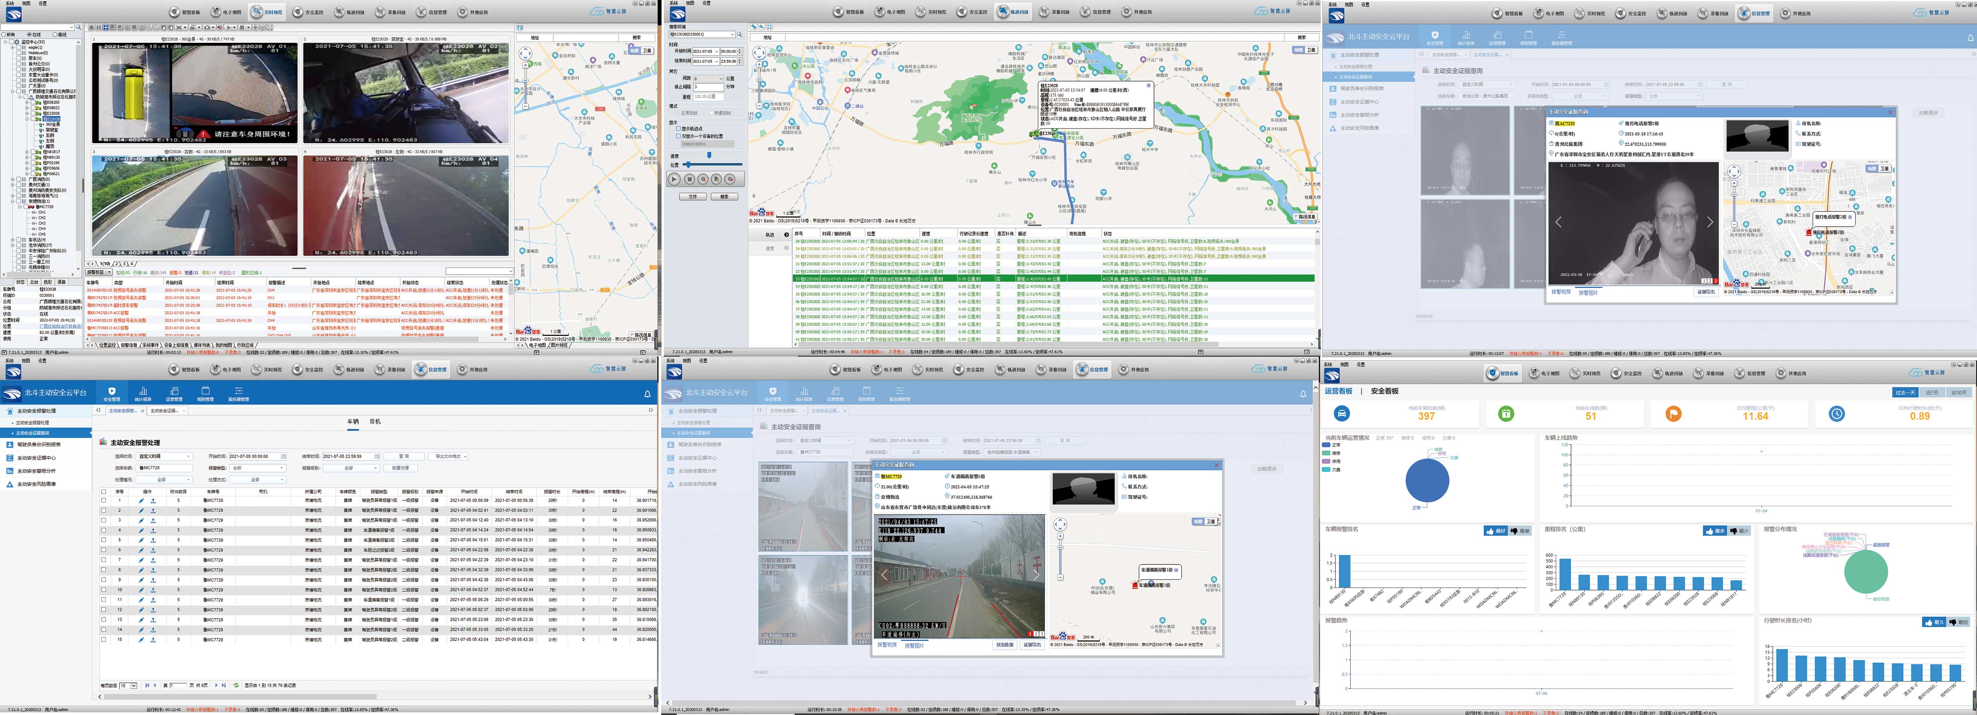Screen dimensions: 1977x715
Task: Open the 间距 dropdown in track playback
Action: pos(708,78)
